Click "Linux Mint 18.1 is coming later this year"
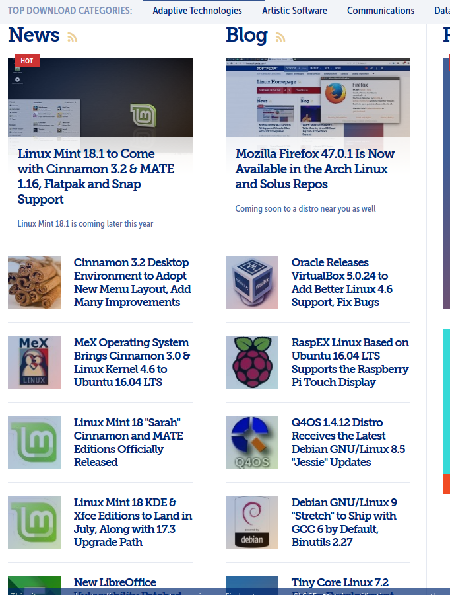This screenshot has height=595, width=450. pyautogui.click(x=85, y=224)
